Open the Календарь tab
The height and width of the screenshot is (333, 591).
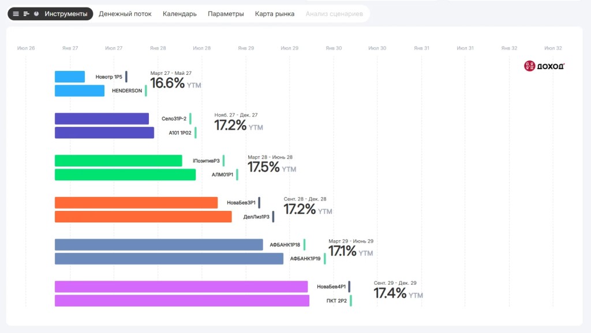click(x=179, y=14)
